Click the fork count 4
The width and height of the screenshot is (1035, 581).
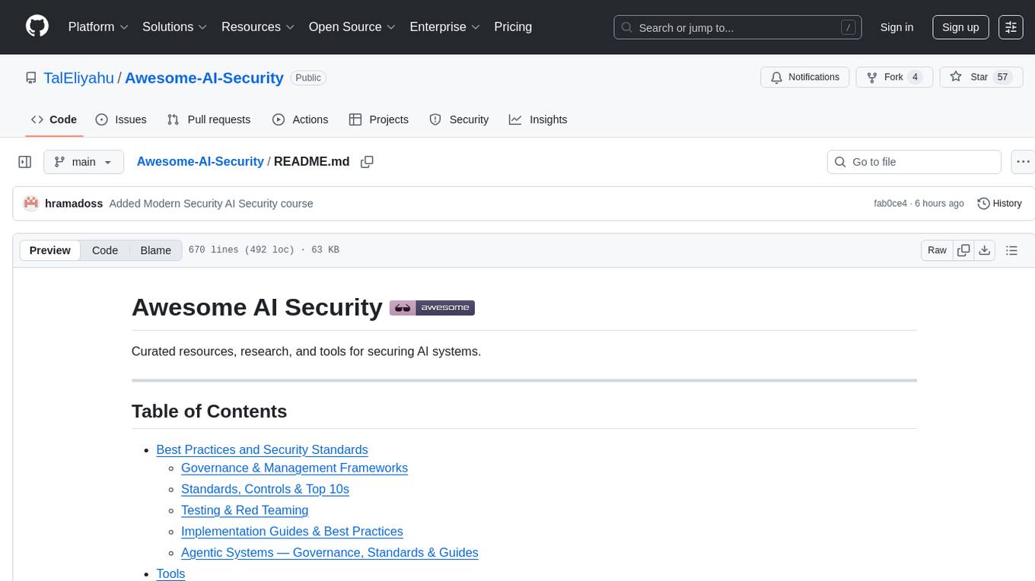tap(916, 78)
